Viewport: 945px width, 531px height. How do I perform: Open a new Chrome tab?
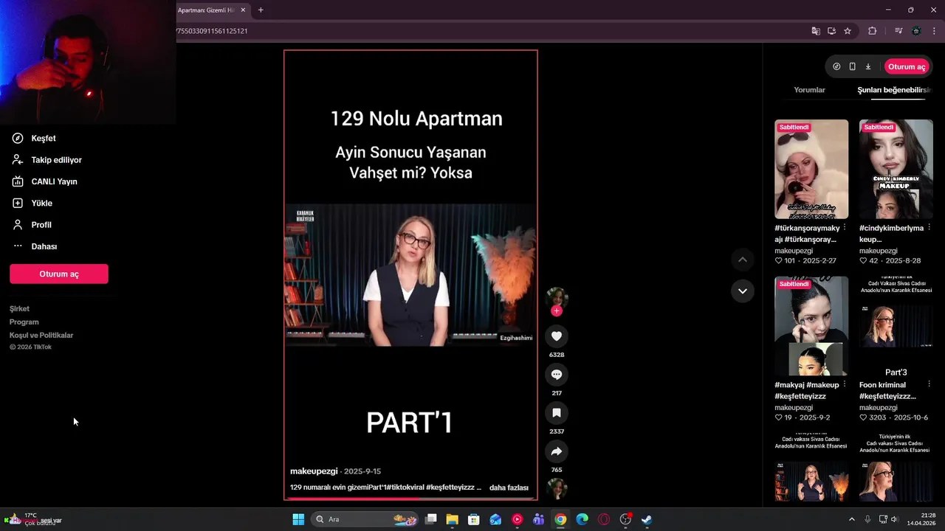pyautogui.click(x=261, y=10)
